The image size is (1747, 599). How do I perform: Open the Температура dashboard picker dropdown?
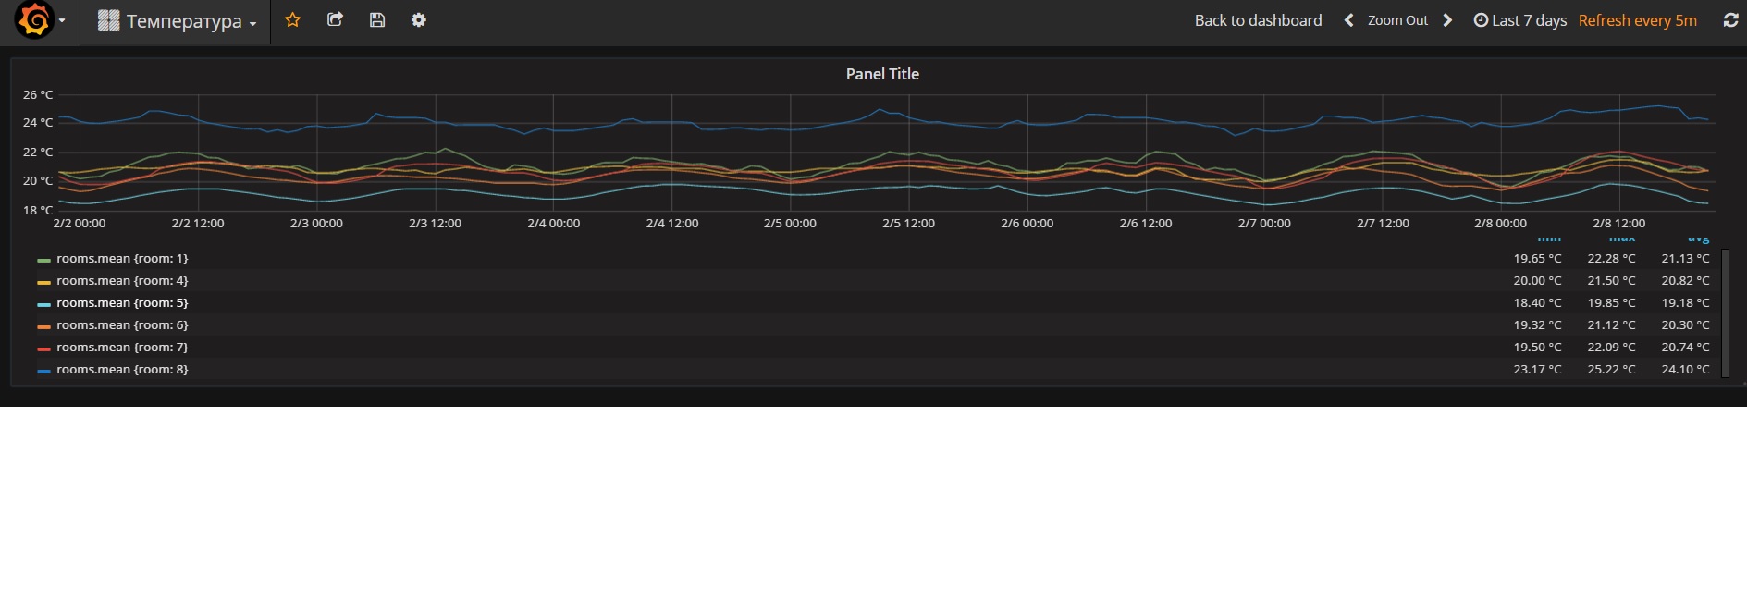[177, 21]
